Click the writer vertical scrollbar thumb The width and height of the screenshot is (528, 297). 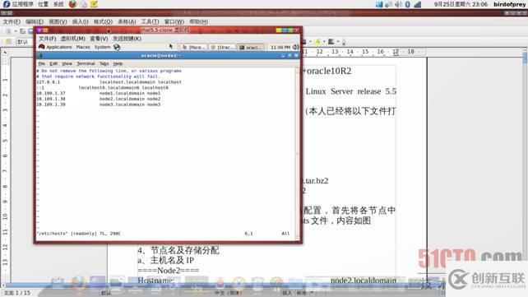click(x=525, y=58)
